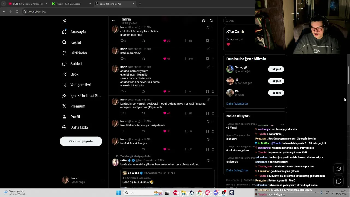Viewport: 350px width, 197px height.
Task: Open Bildirimler notifications
Action: [75, 53]
